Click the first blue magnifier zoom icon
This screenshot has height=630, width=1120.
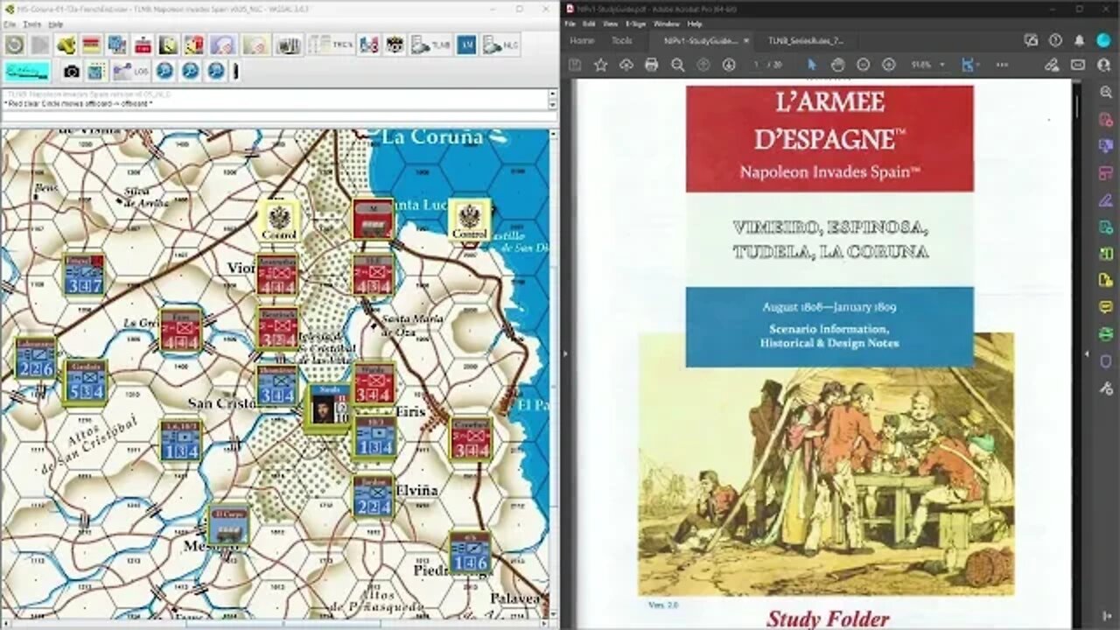click(x=164, y=71)
